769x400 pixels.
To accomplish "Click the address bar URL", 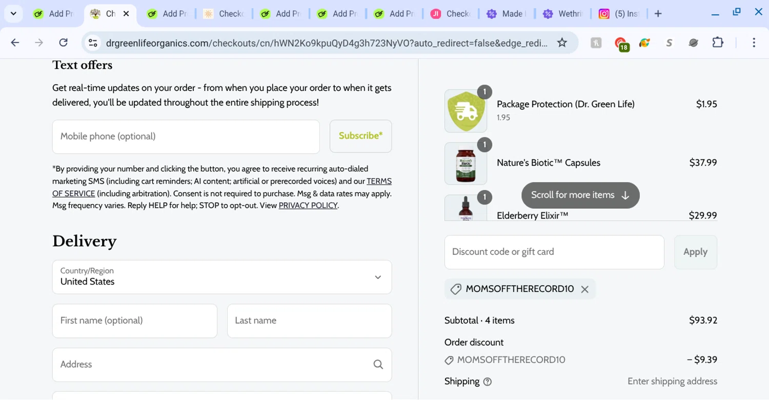I will pos(327,43).
